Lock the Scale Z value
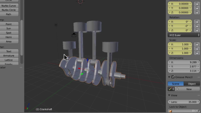This screenshot has width=201, height=113. pos(197,53)
